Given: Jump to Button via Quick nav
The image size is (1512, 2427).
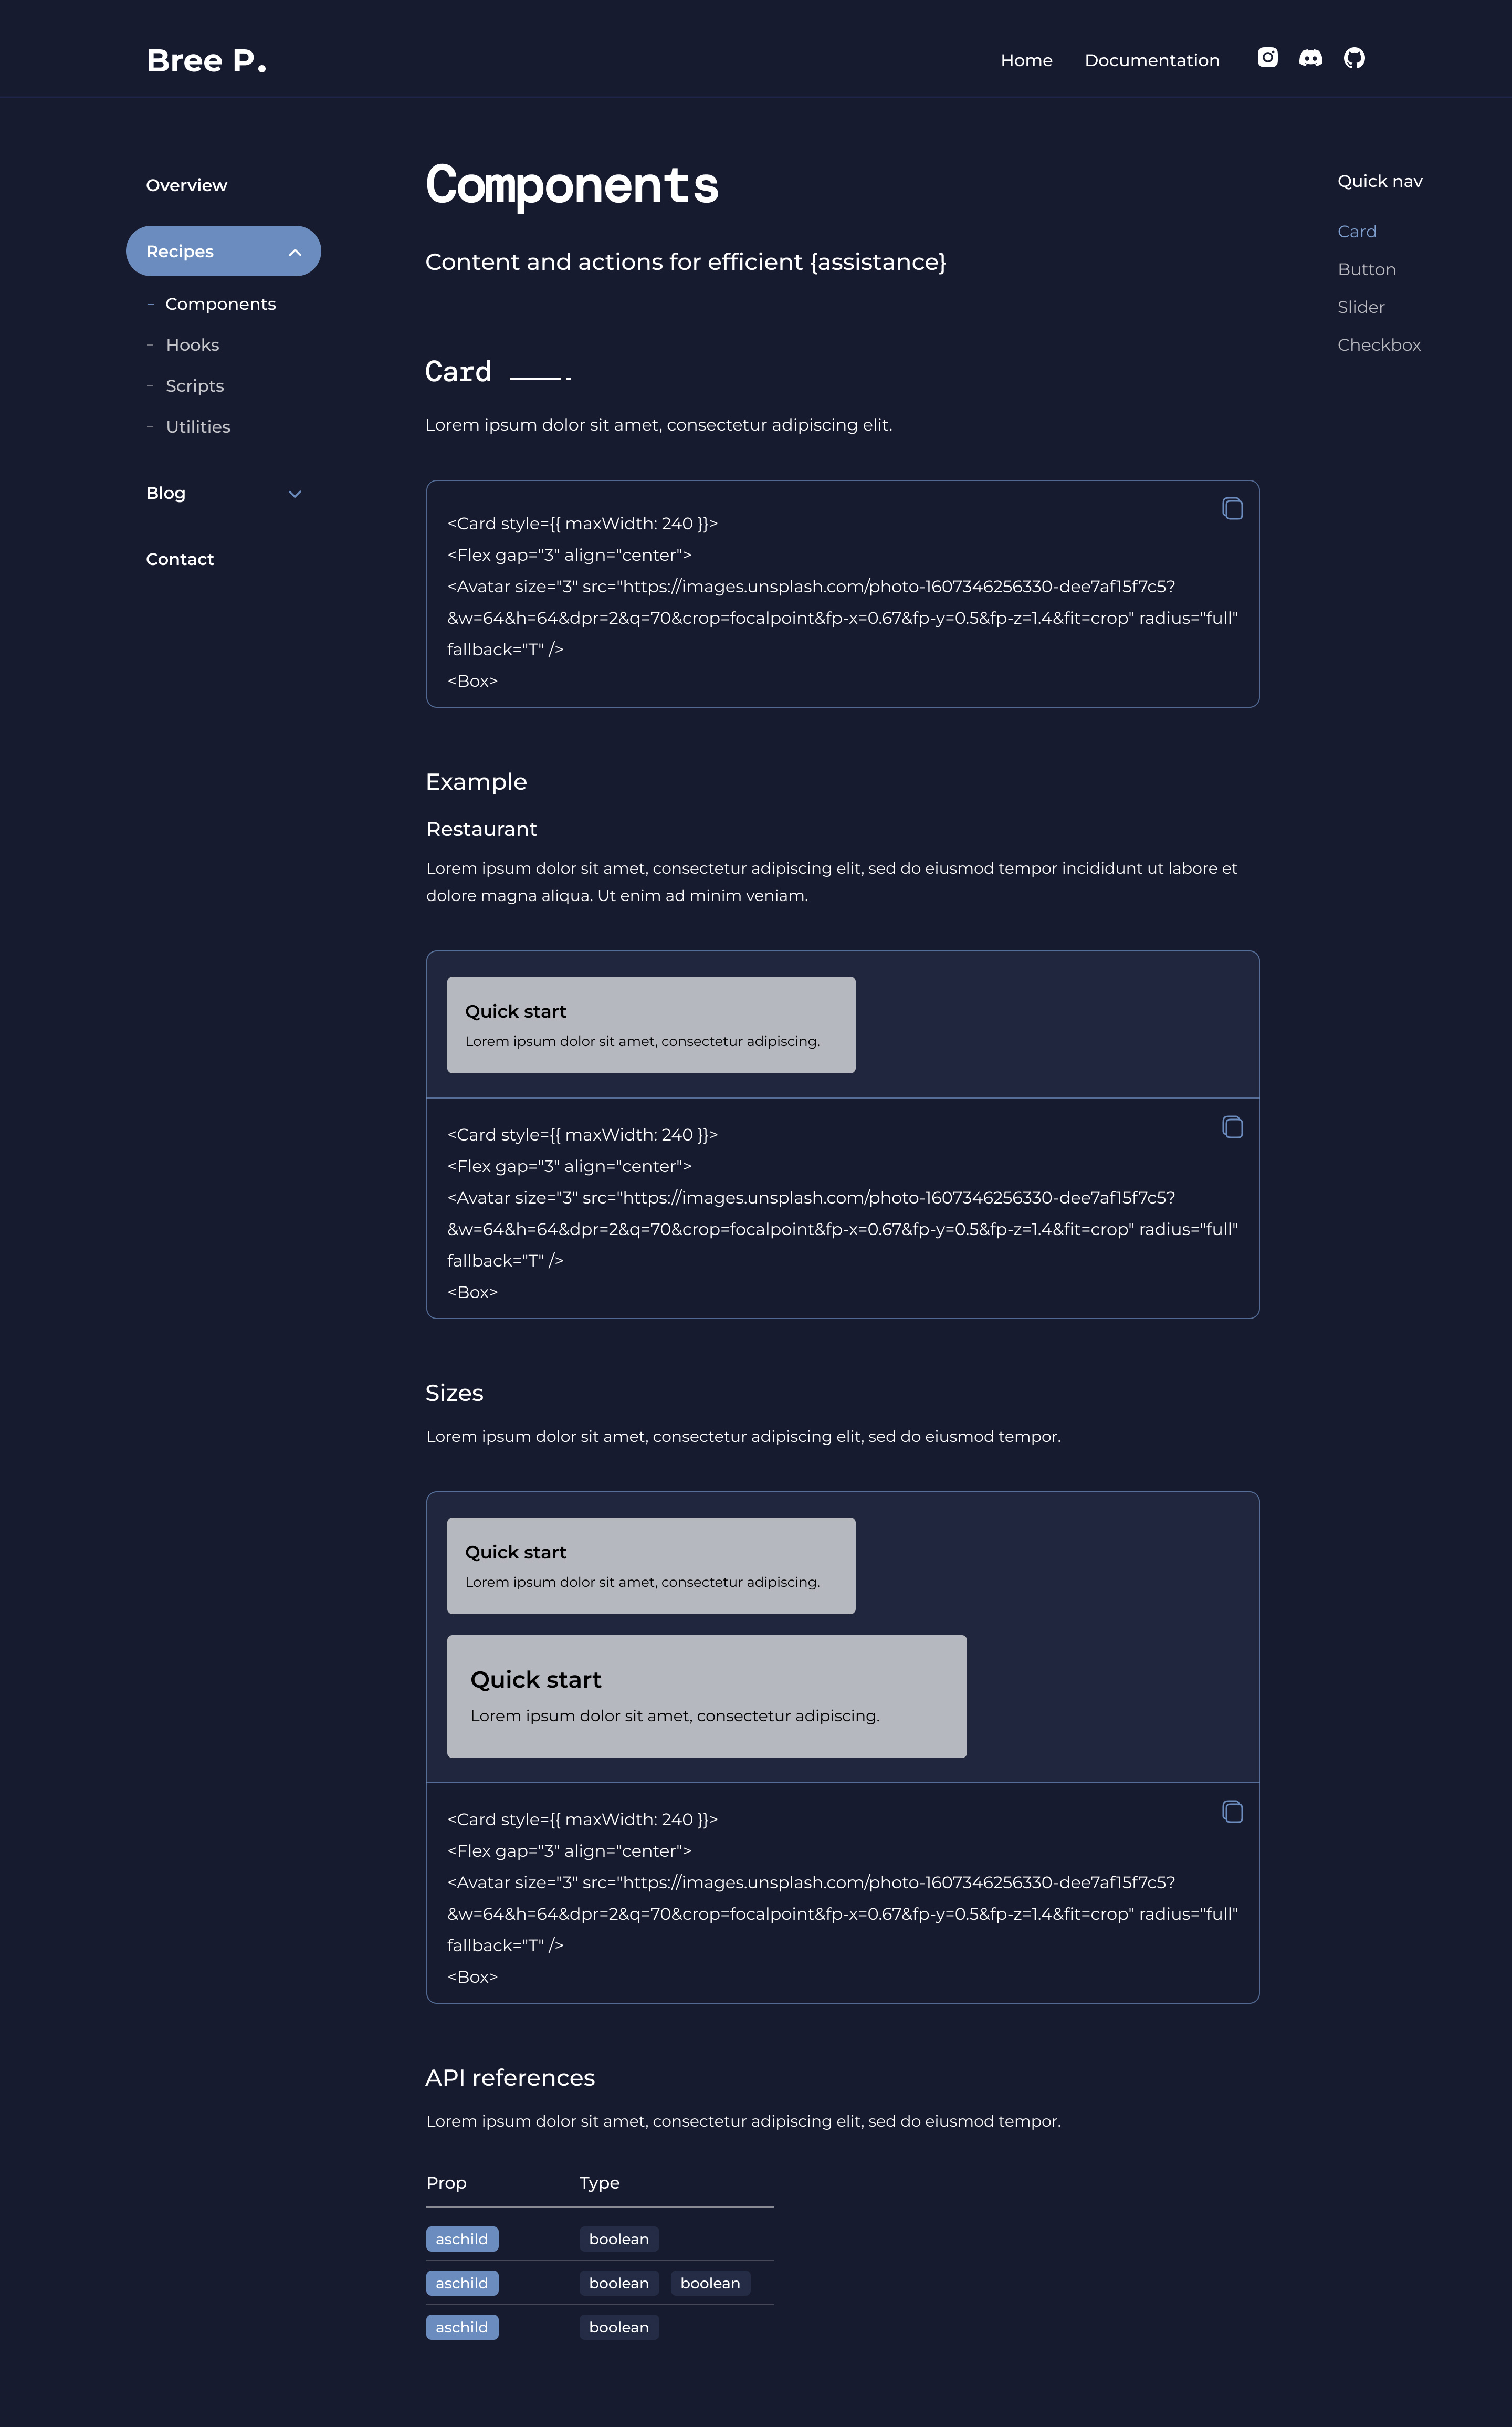Looking at the screenshot, I should coord(1367,268).
